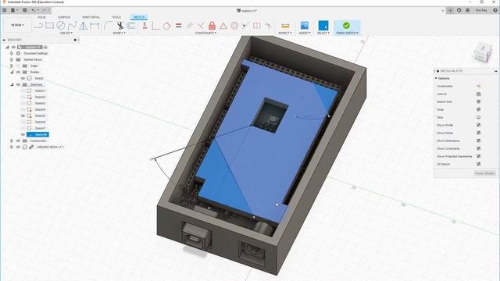Click the Select tool icon
This screenshot has width=500, height=281.
tap(323, 26)
